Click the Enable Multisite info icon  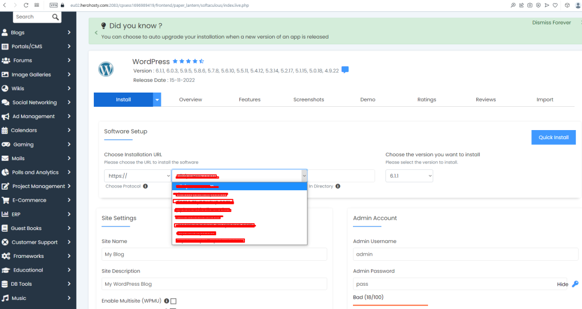coord(167,301)
